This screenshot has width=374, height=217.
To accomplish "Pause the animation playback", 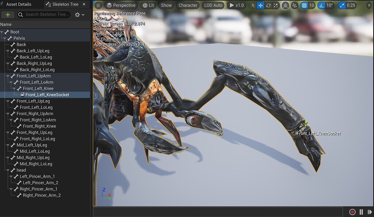I will pos(361,212).
